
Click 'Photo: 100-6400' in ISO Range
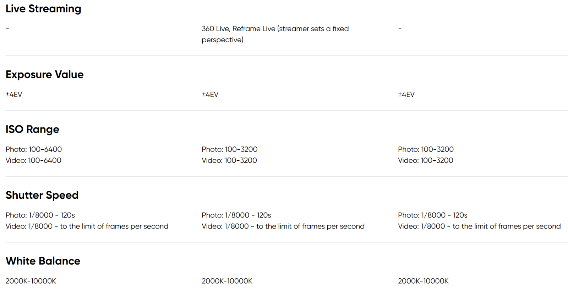click(34, 149)
